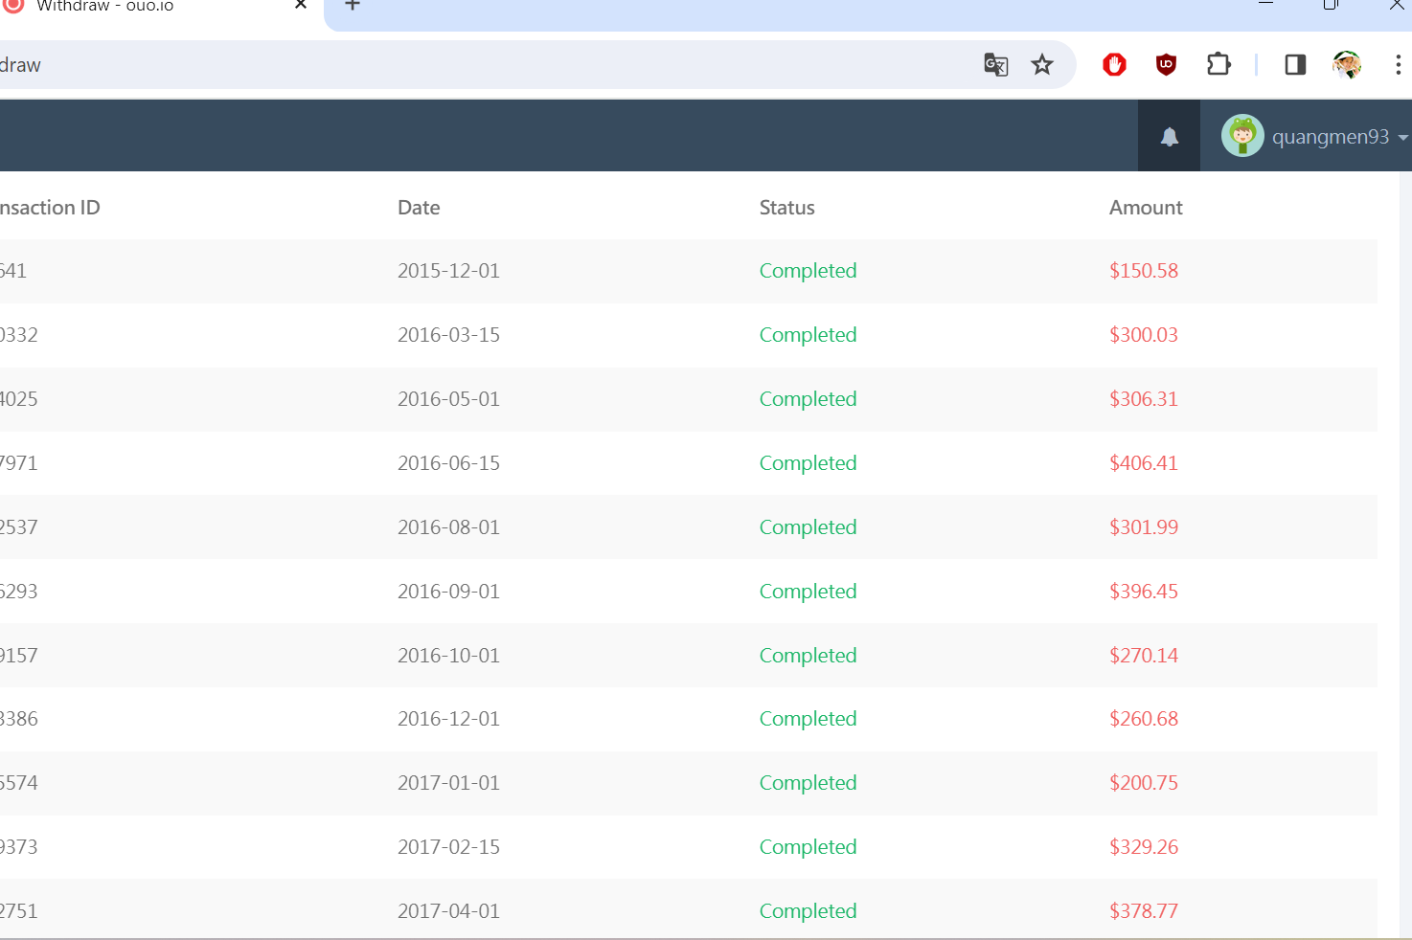The width and height of the screenshot is (1412, 940).
Task: Click the quangmen93 username label
Action: point(1331,137)
